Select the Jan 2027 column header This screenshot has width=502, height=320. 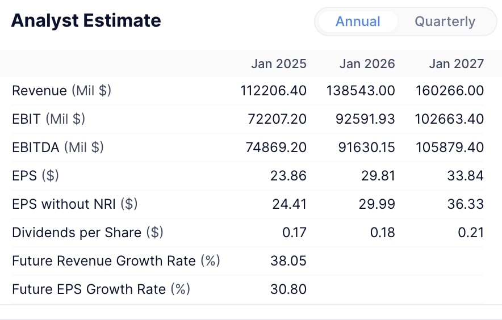[x=456, y=64]
